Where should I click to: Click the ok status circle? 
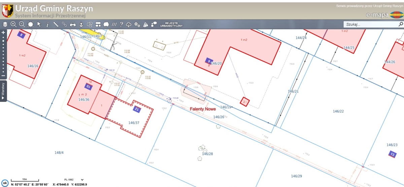5,183
